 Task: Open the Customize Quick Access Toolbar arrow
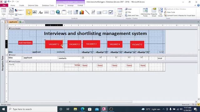(18, 2)
